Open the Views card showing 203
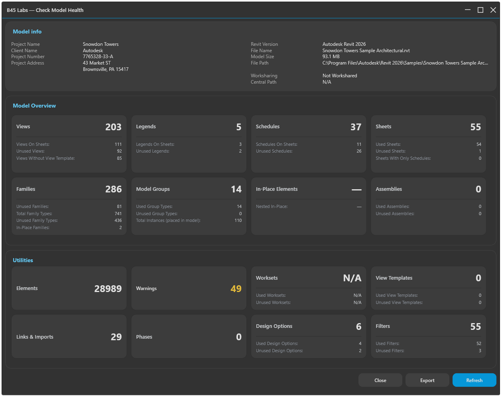This screenshot has width=502, height=398. click(69, 144)
